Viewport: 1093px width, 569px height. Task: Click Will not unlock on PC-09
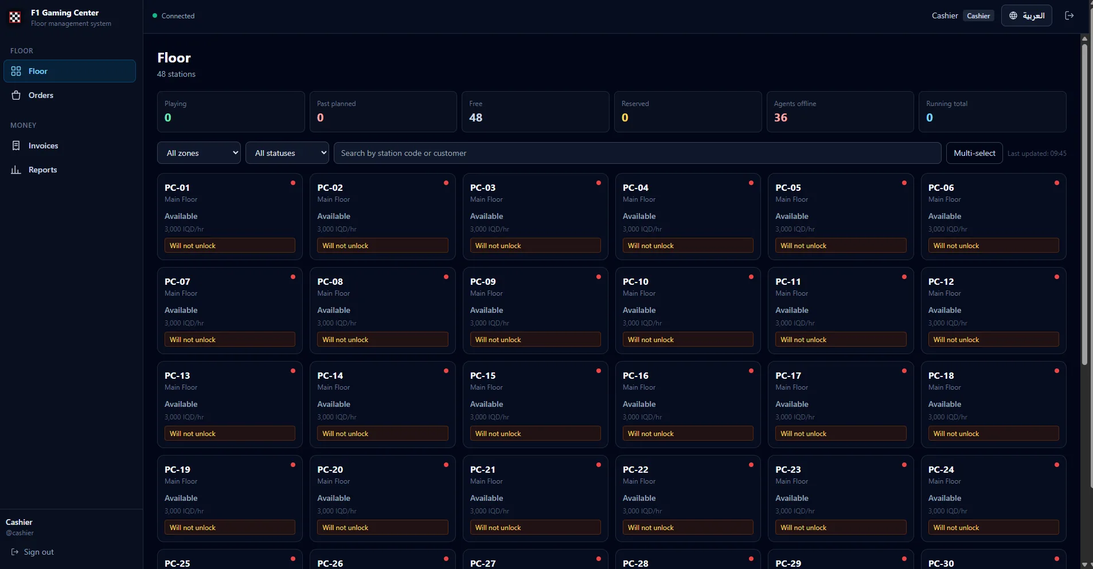pyautogui.click(x=536, y=339)
